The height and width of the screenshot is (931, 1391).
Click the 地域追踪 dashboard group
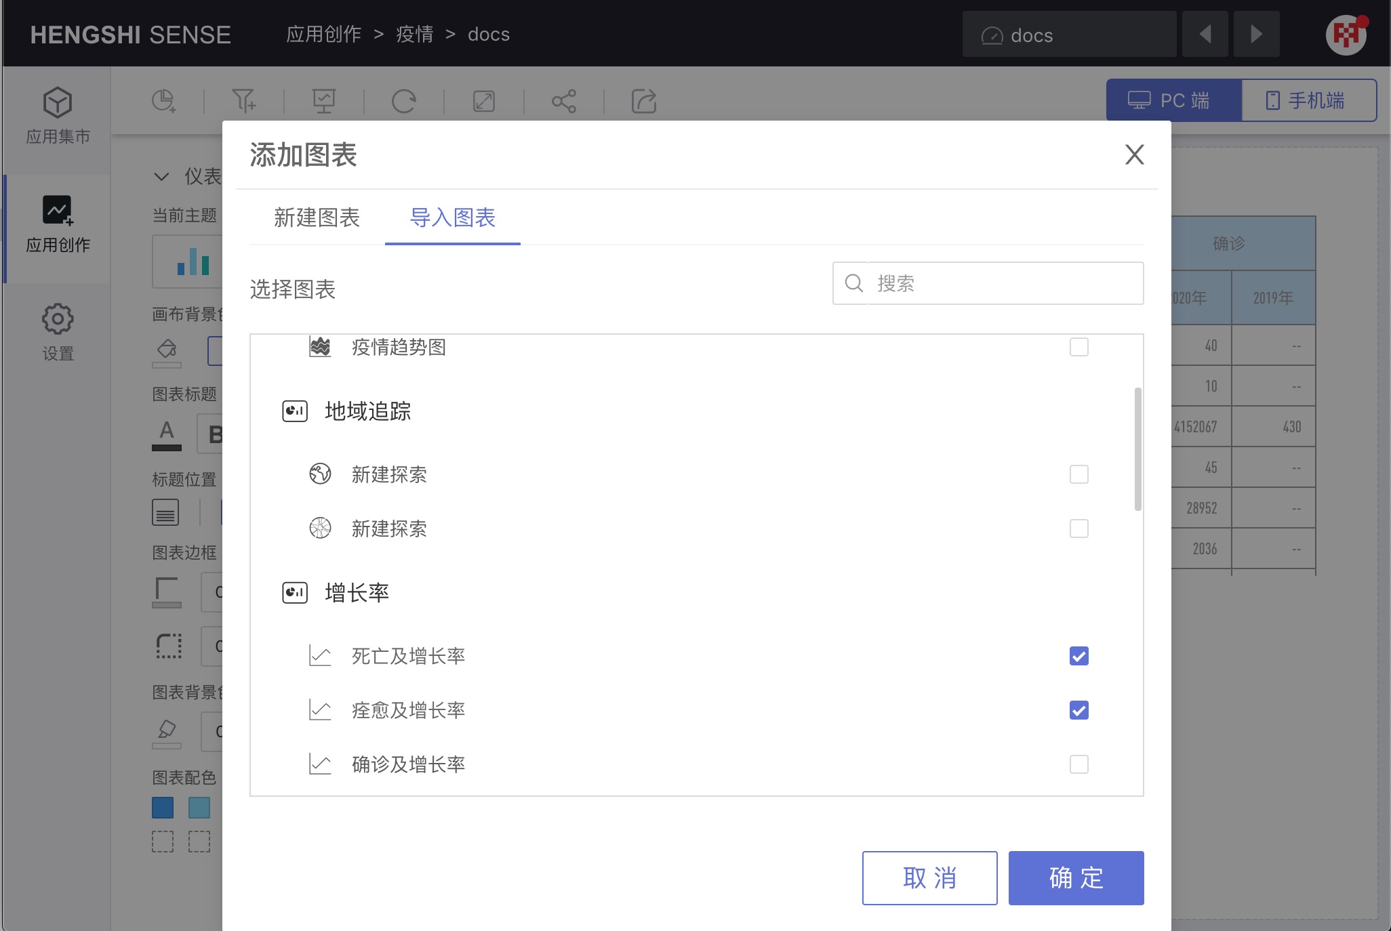(x=368, y=411)
